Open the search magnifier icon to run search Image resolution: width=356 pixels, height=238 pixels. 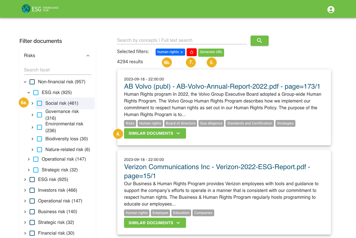259,40
